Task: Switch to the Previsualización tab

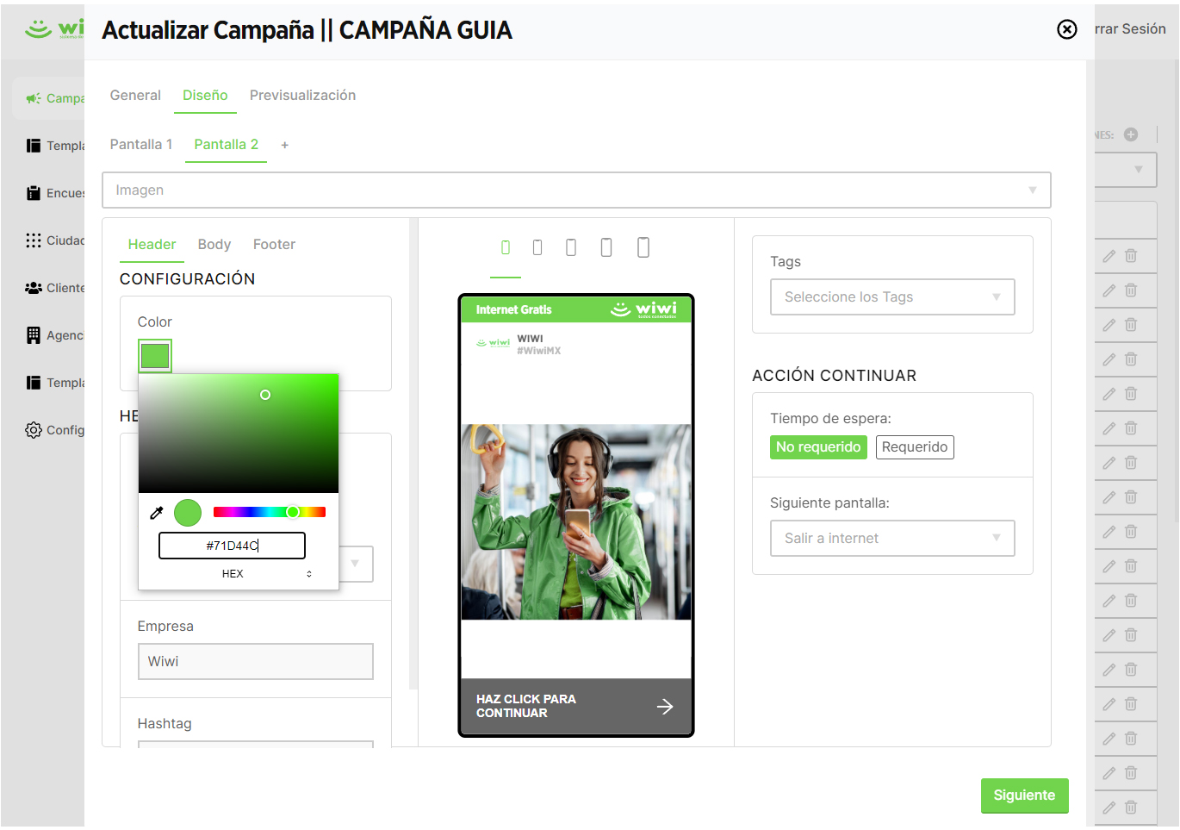Action: [302, 96]
